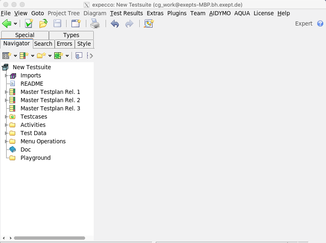Image resolution: width=326 pixels, height=243 pixels.
Task: Expand the Testcases folder node
Action: [x=6, y=117]
